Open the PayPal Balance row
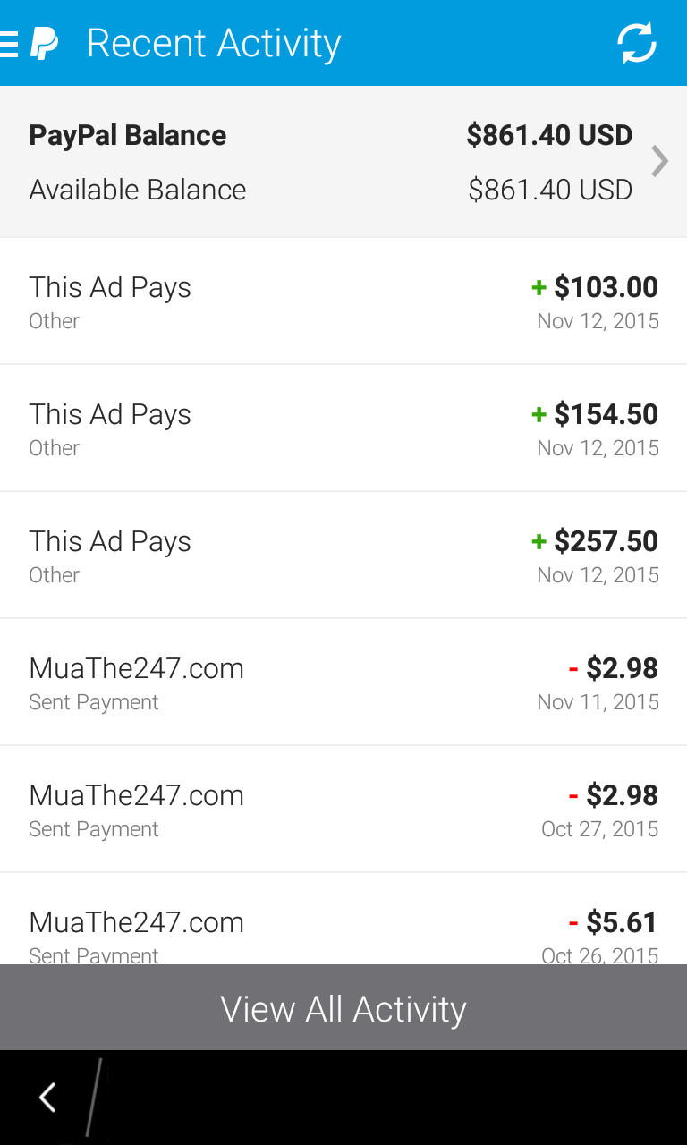Viewport: 687px width, 1145px height. 331,161
